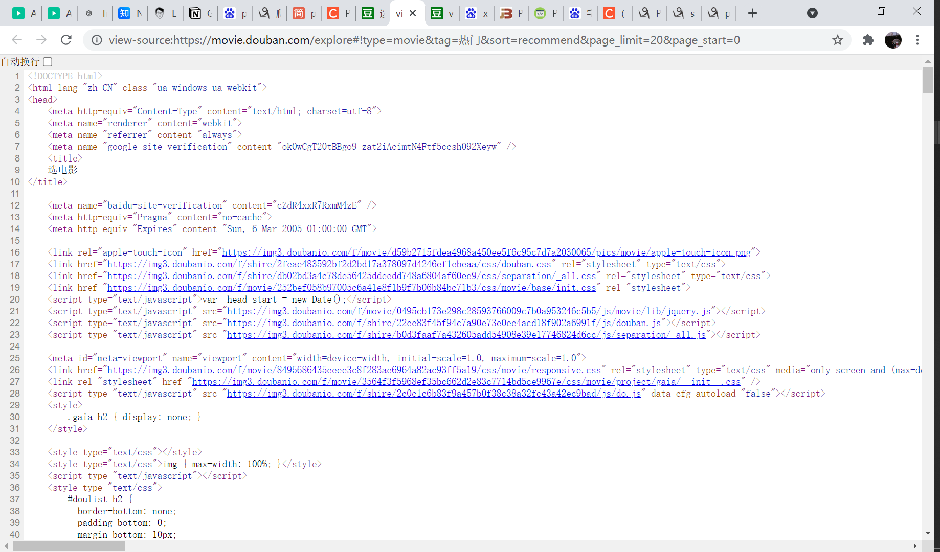Switch to the tab with glasses-face avatar icon

(x=166, y=13)
